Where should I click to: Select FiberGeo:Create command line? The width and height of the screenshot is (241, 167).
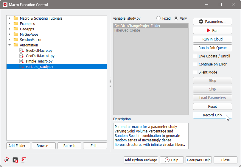coord(151,30)
